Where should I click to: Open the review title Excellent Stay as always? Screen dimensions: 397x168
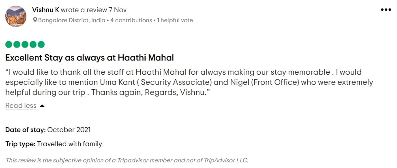(90, 58)
